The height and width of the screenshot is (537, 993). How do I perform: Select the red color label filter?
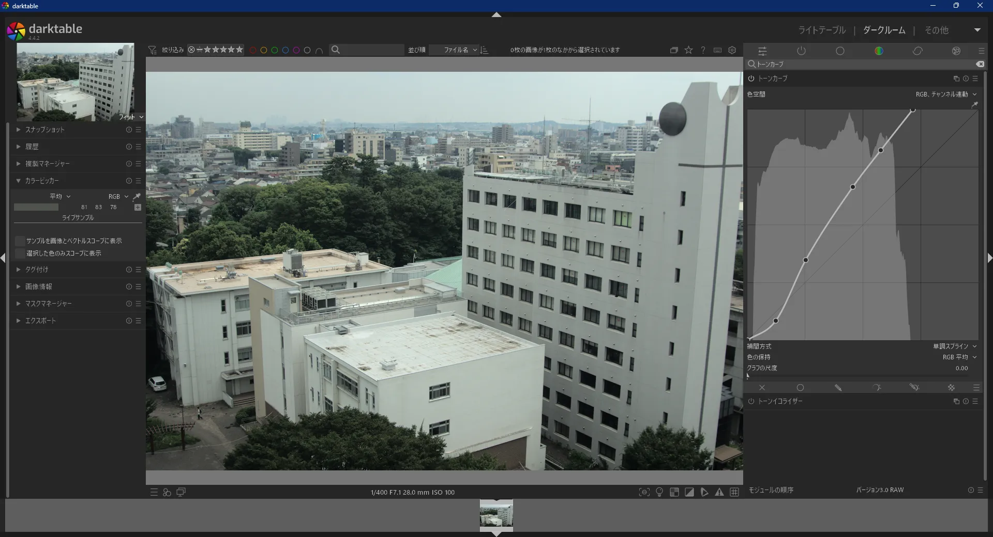point(253,50)
